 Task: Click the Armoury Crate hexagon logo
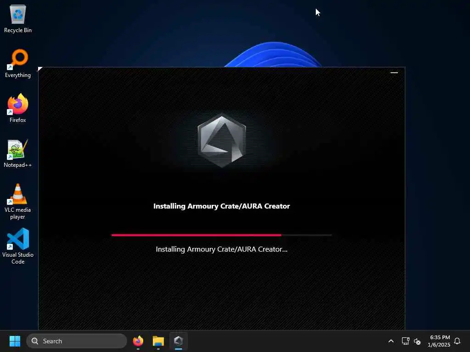(x=222, y=140)
